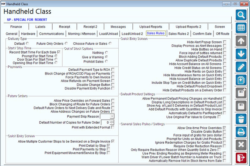Select Choose Future or Sales radio
250x166 pixels.
[x=110, y=44]
